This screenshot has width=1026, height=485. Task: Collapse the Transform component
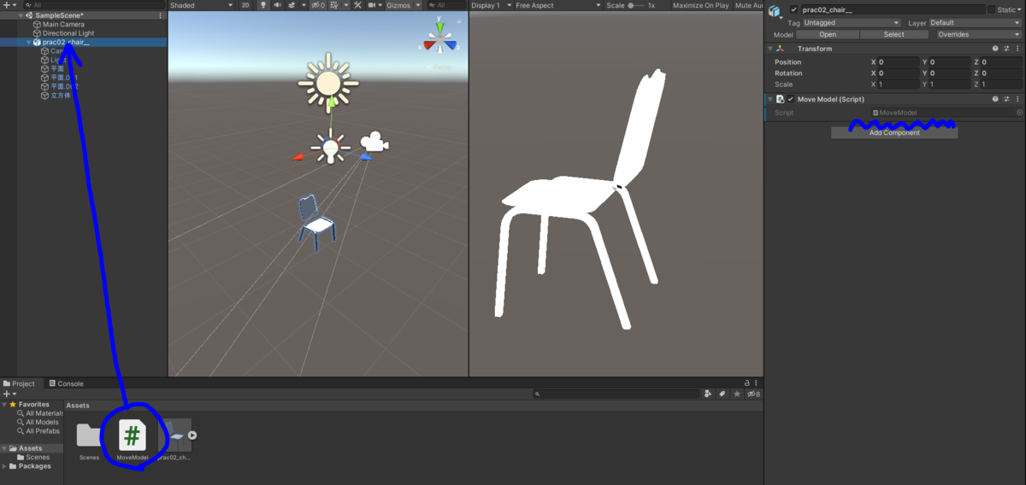[x=770, y=49]
